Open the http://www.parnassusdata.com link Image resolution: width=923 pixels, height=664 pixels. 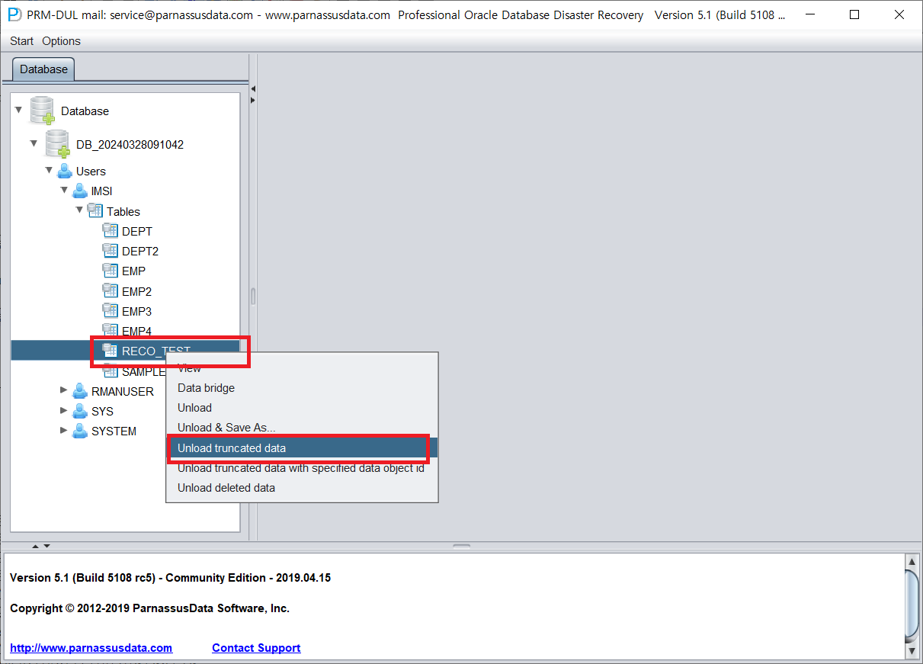[91, 648]
